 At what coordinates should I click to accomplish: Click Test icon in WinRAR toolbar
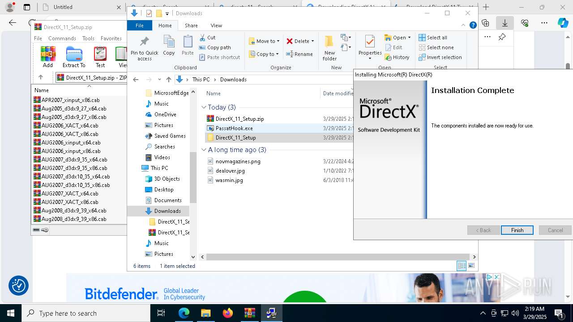tap(100, 57)
